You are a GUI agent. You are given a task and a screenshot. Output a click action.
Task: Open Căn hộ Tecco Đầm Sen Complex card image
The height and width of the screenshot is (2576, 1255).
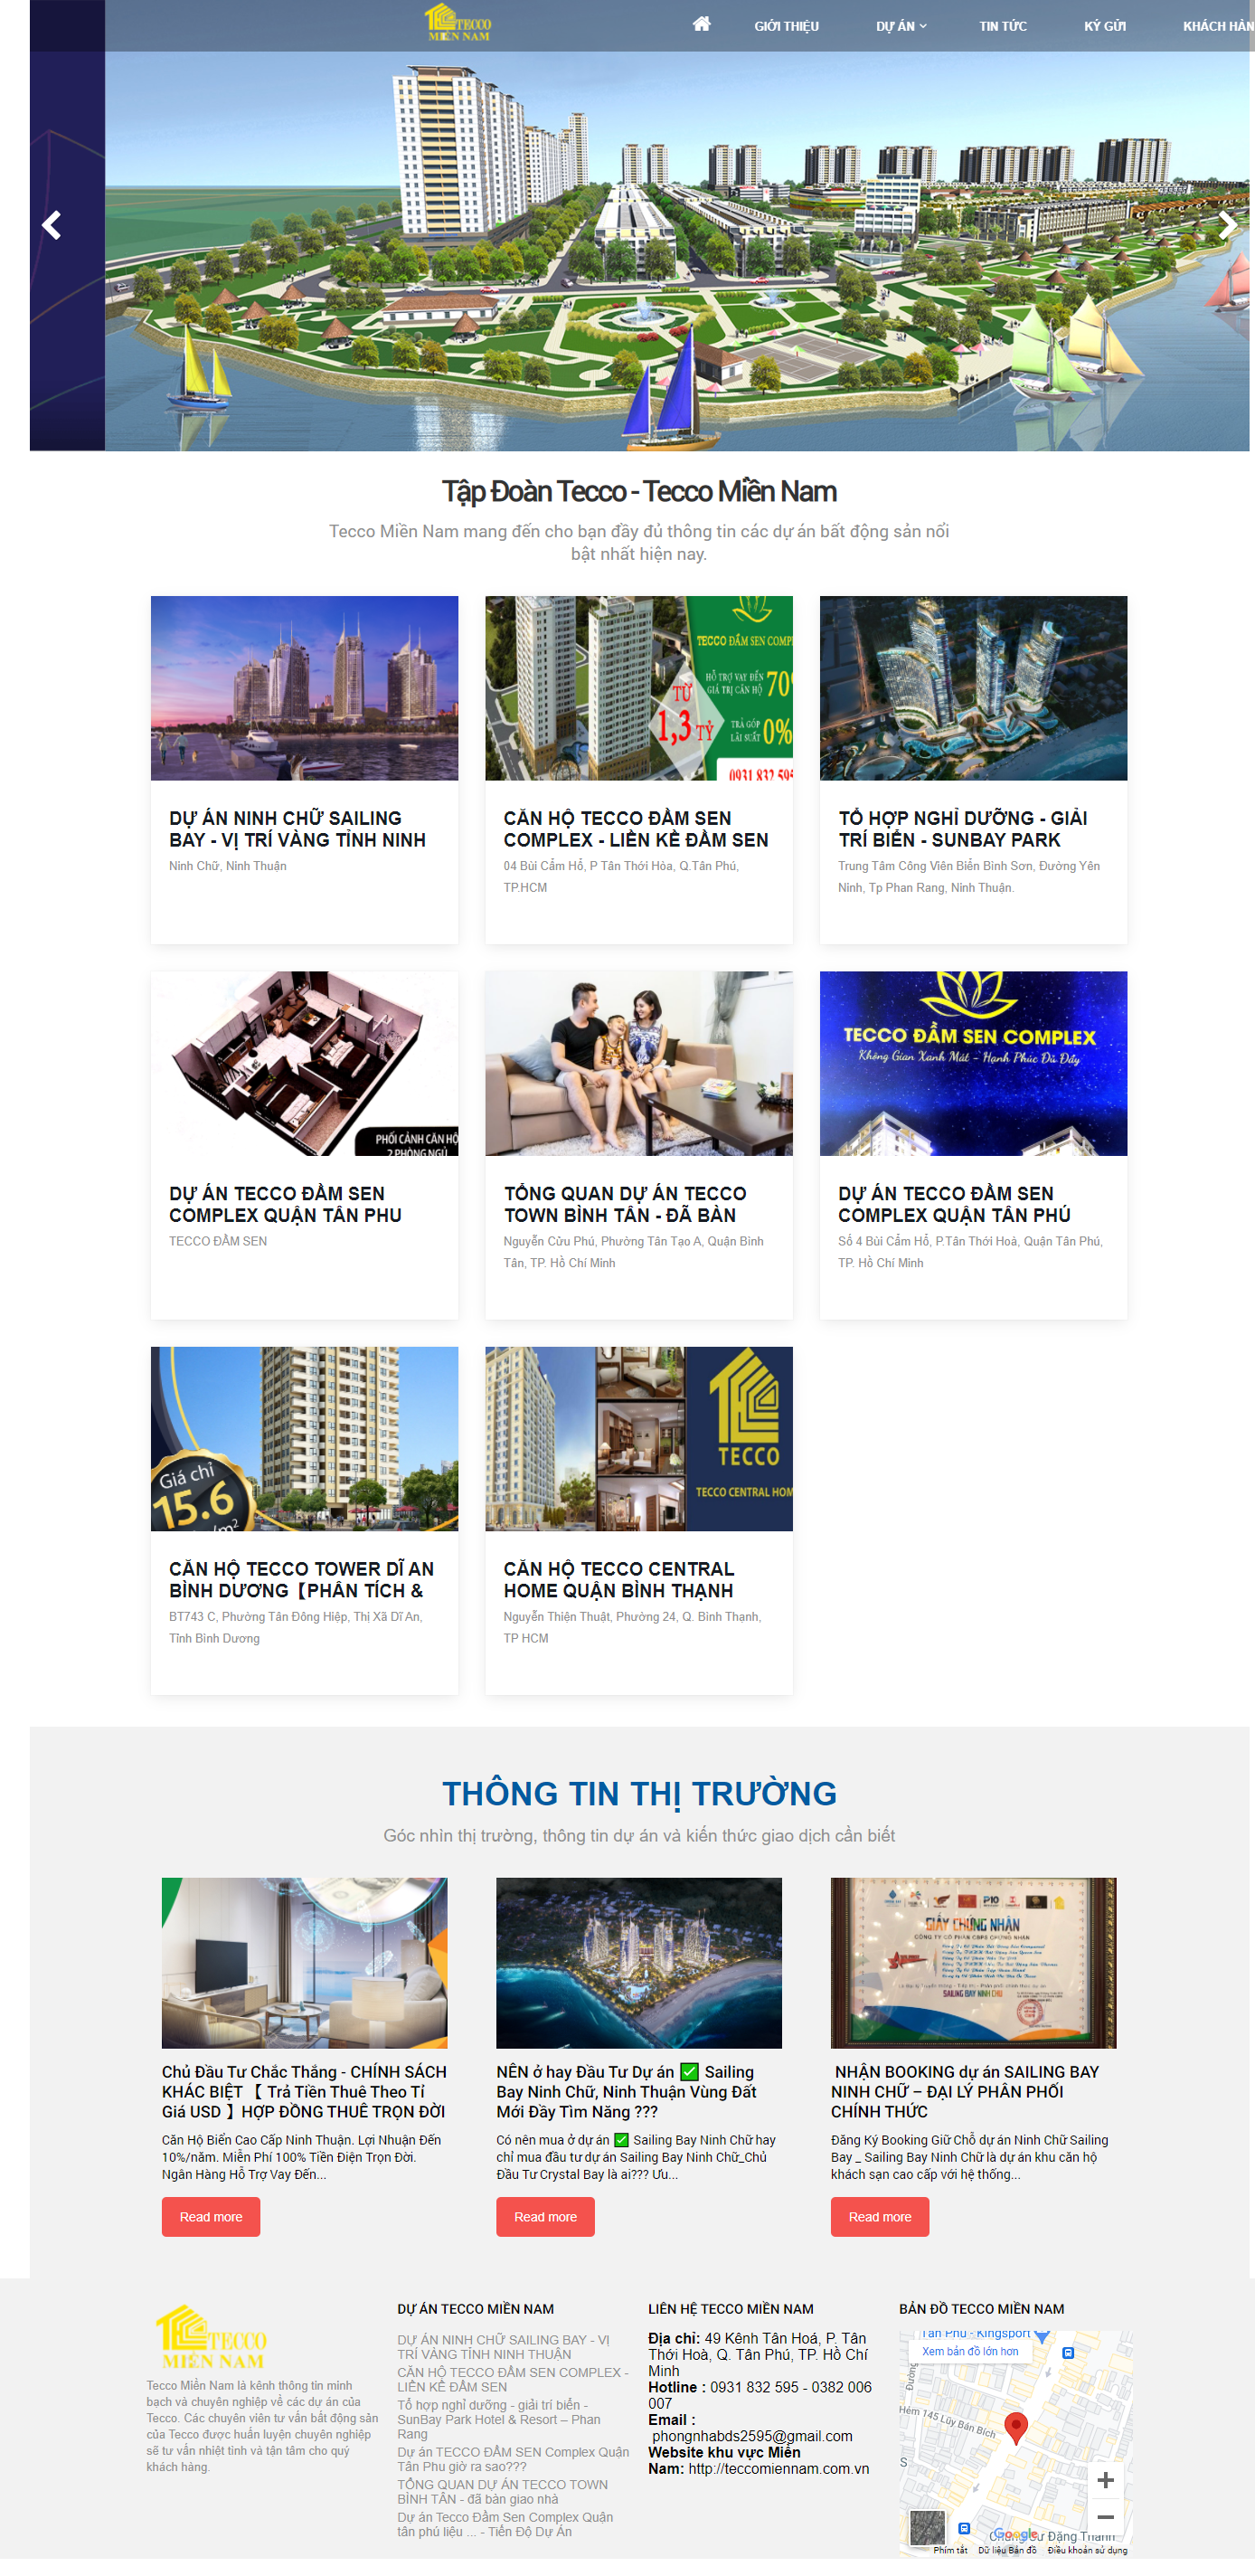[x=639, y=688]
